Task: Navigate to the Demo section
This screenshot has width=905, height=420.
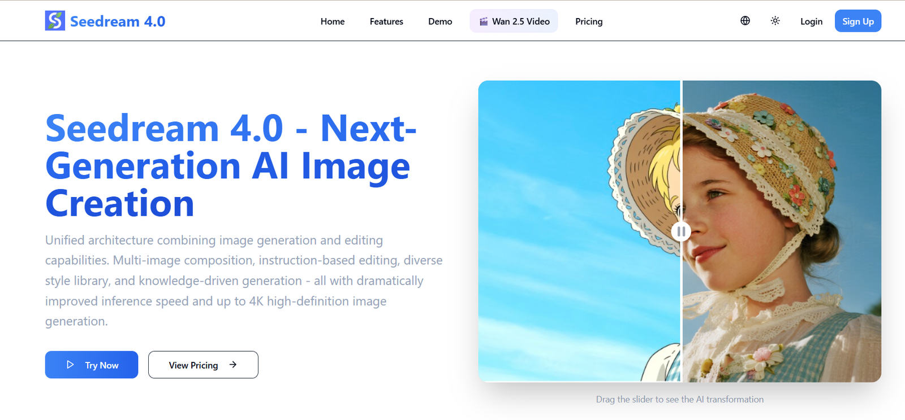Action: click(x=439, y=21)
